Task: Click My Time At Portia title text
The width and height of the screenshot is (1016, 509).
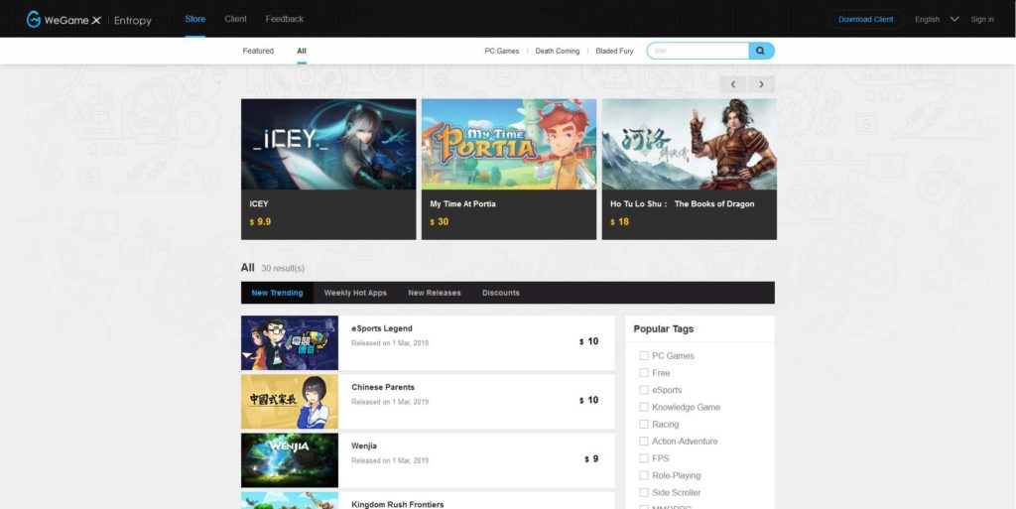Action: (x=462, y=204)
